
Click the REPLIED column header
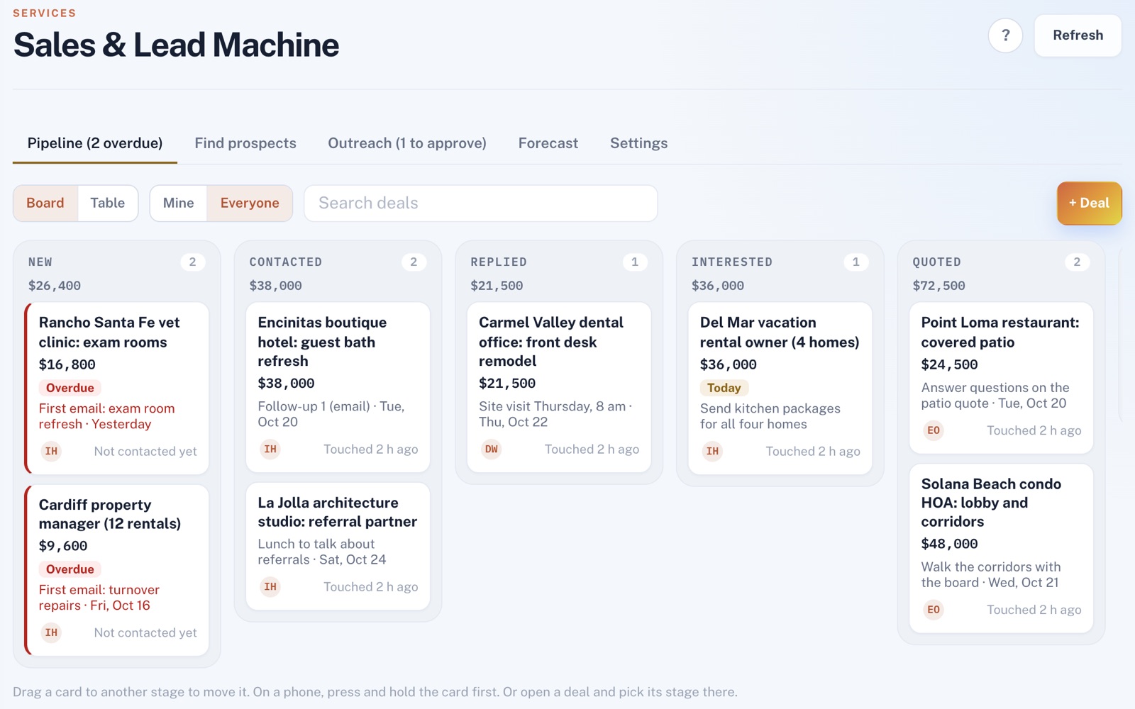coord(499,262)
